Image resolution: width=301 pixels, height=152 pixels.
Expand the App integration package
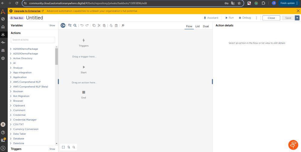pyautogui.click(x=11, y=73)
